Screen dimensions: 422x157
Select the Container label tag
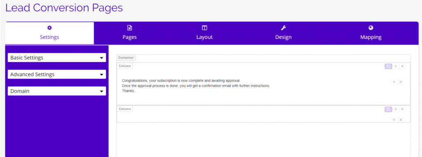[x=126, y=58]
